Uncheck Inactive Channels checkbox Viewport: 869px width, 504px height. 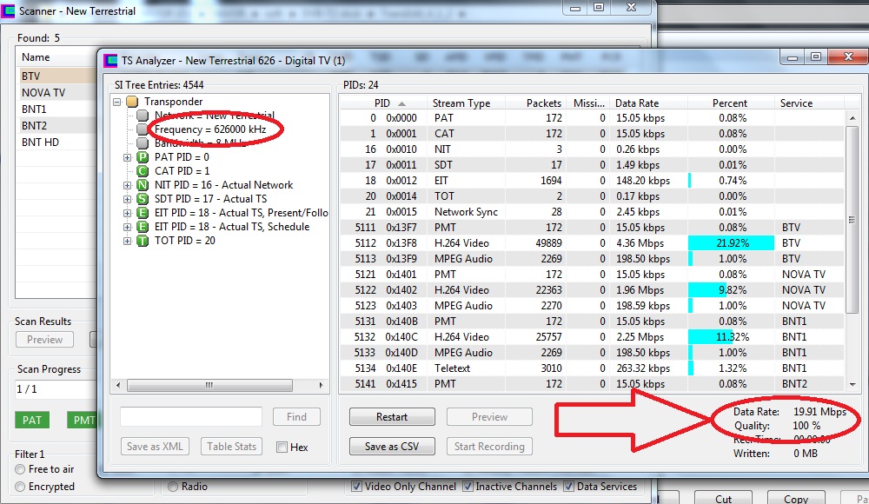coord(468,487)
